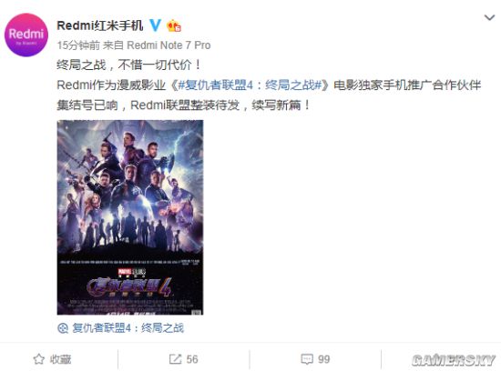The height and width of the screenshot is (371, 501).
Task: Click the Redmi Note 7 Pro source link
Action: (x=169, y=45)
